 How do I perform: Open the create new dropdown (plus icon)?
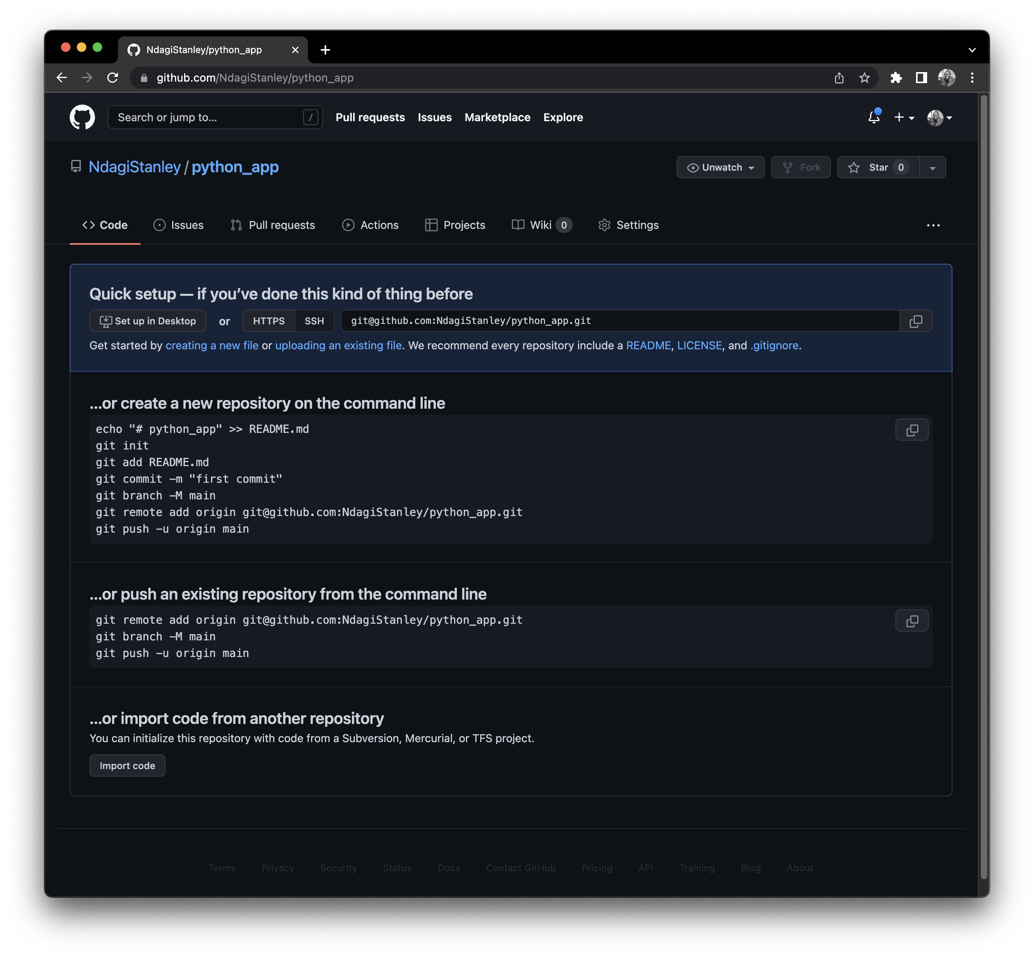click(904, 118)
